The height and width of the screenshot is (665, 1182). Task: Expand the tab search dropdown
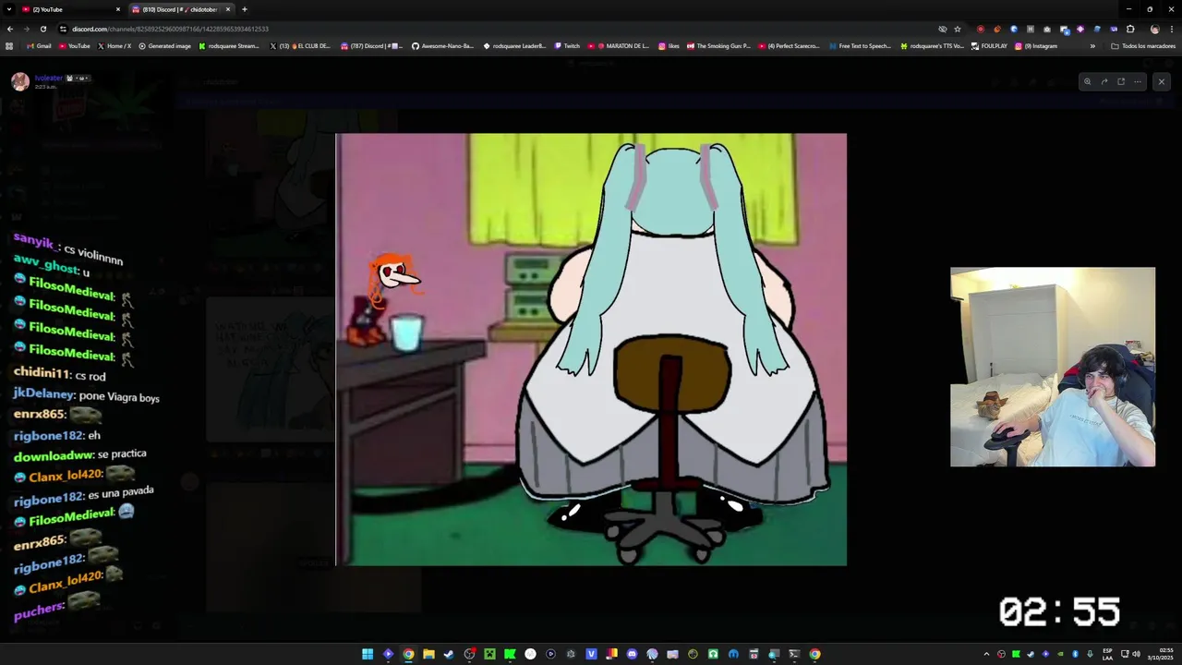tap(8, 9)
